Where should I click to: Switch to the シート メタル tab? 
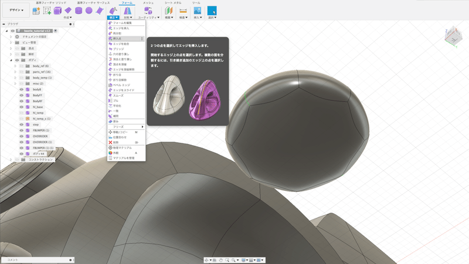(x=173, y=3)
